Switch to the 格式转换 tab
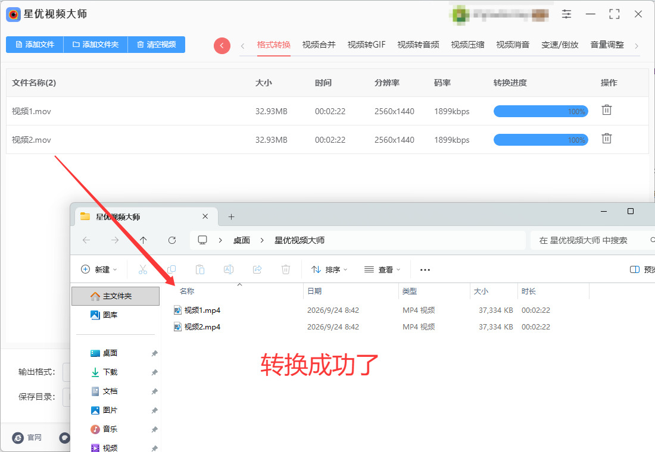The width and height of the screenshot is (655, 452). pyautogui.click(x=274, y=45)
